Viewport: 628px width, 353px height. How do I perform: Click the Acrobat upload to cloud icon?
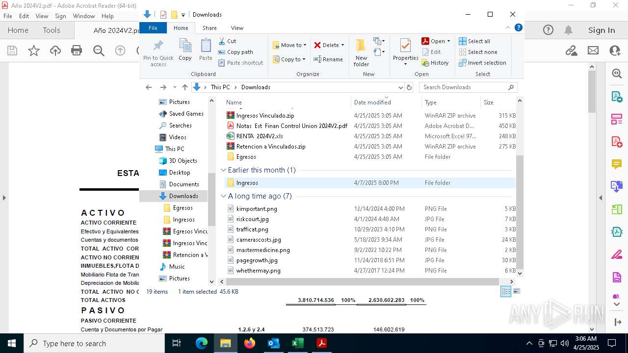point(55,50)
